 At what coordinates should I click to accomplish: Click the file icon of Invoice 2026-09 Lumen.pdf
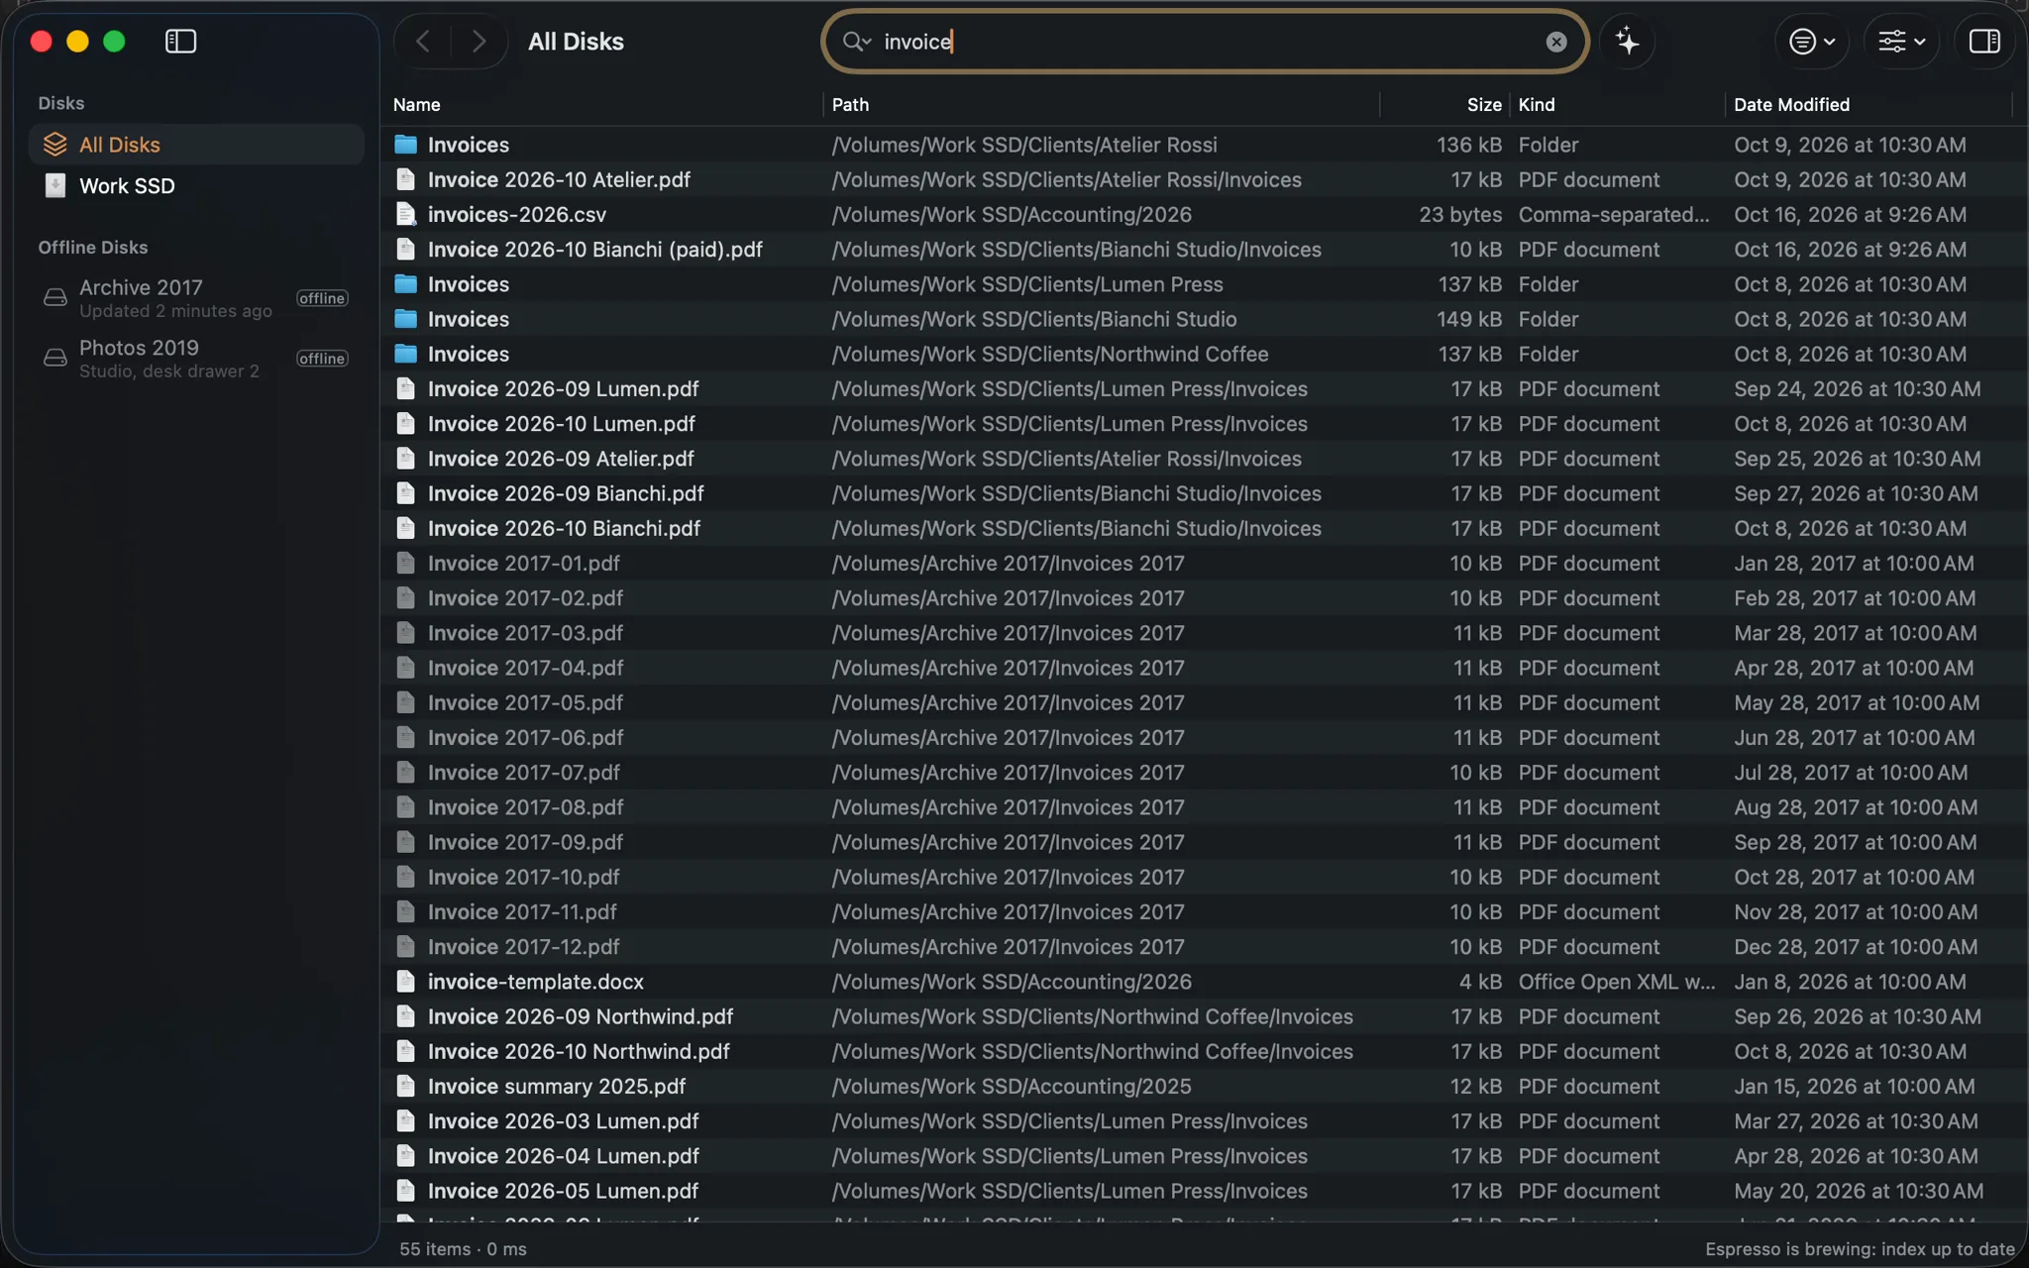click(405, 388)
